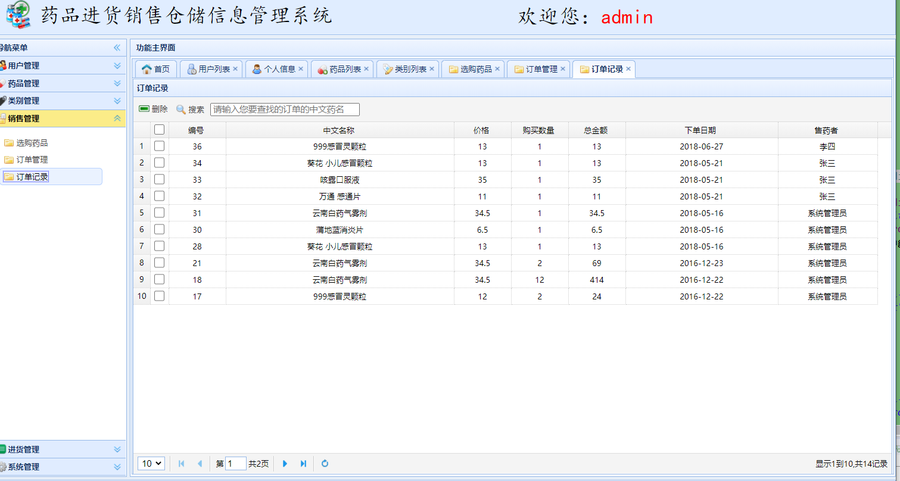Image resolution: width=900 pixels, height=481 pixels.
Task: Click the refresh icon in the pagination bar
Action: pyautogui.click(x=325, y=463)
